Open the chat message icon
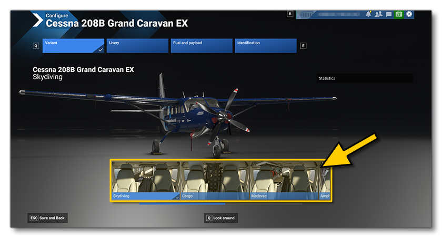 [389, 14]
